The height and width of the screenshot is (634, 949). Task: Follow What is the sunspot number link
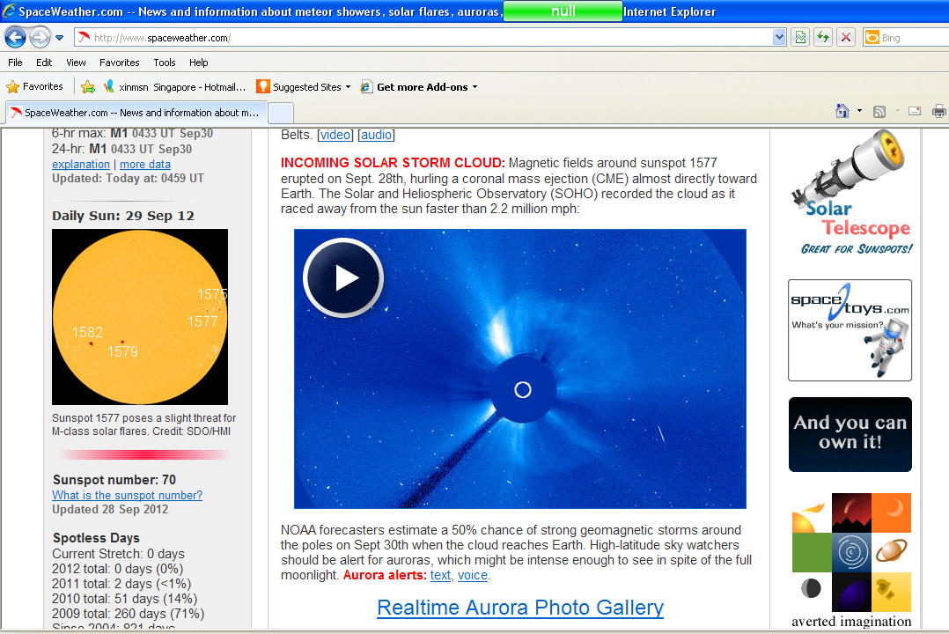tap(127, 496)
